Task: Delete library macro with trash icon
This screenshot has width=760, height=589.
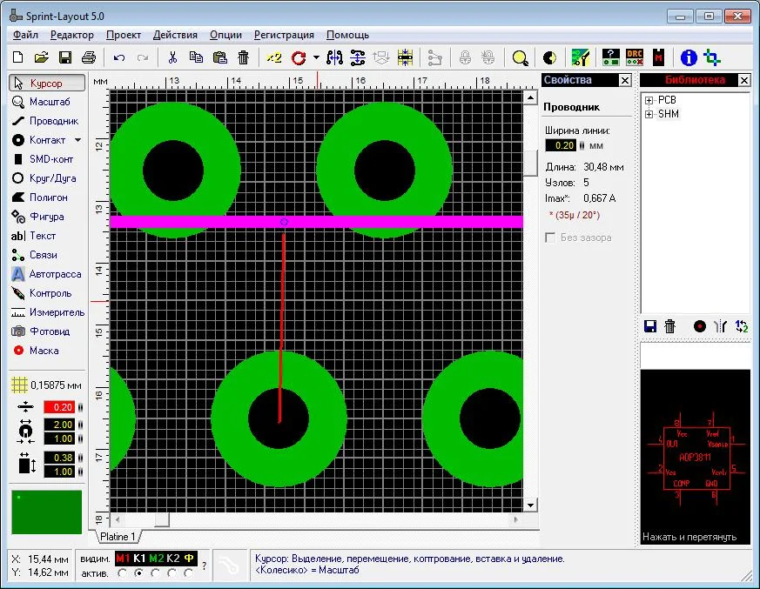Action: pyautogui.click(x=670, y=326)
